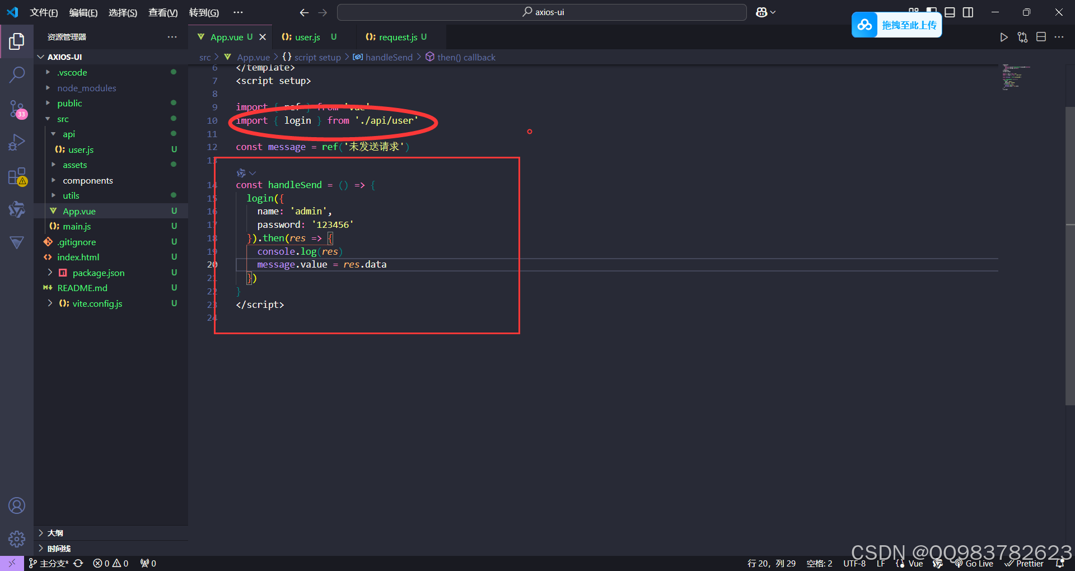Open the Accounts icon in activity bar

pos(17,506)
